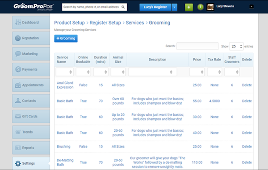Open the Trends chart icon
Image resolution: width=268 pixels, height=170 pixels.
click(x=18, y=132)
